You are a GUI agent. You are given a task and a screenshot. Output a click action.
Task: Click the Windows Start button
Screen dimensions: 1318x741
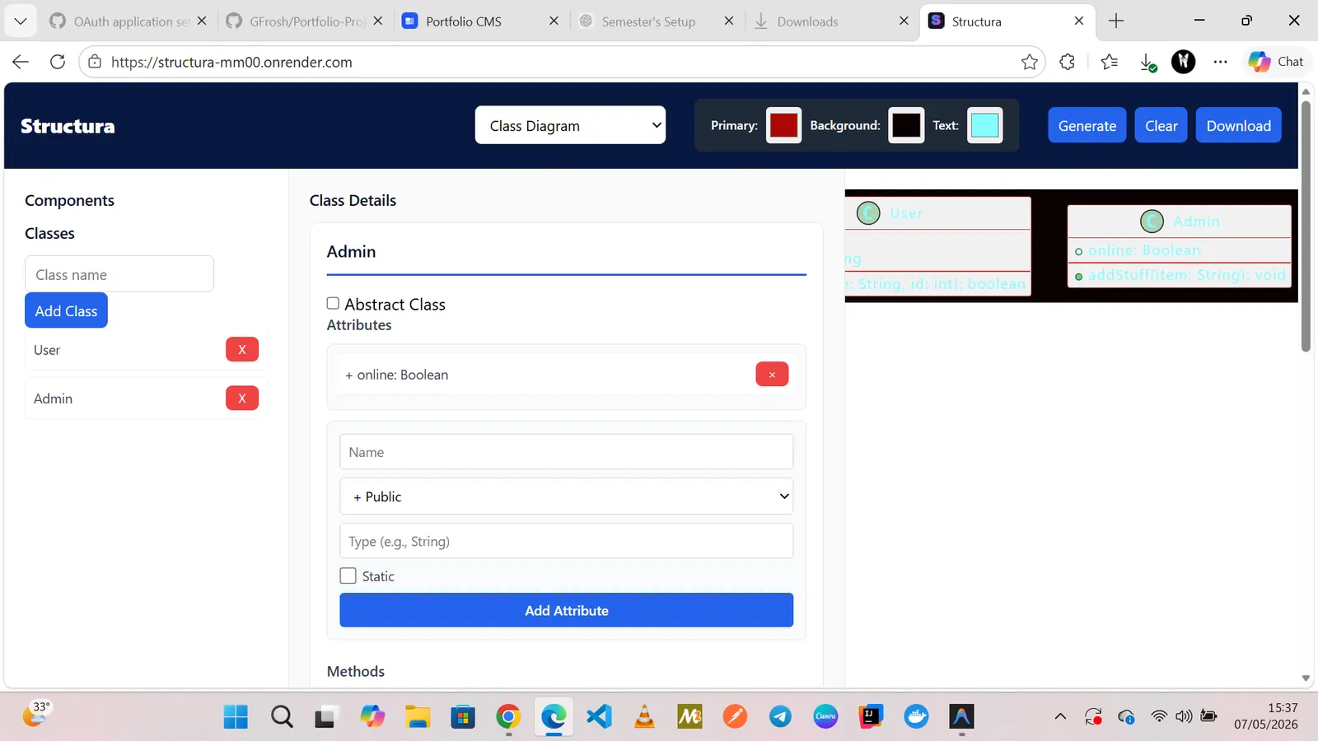236,716
